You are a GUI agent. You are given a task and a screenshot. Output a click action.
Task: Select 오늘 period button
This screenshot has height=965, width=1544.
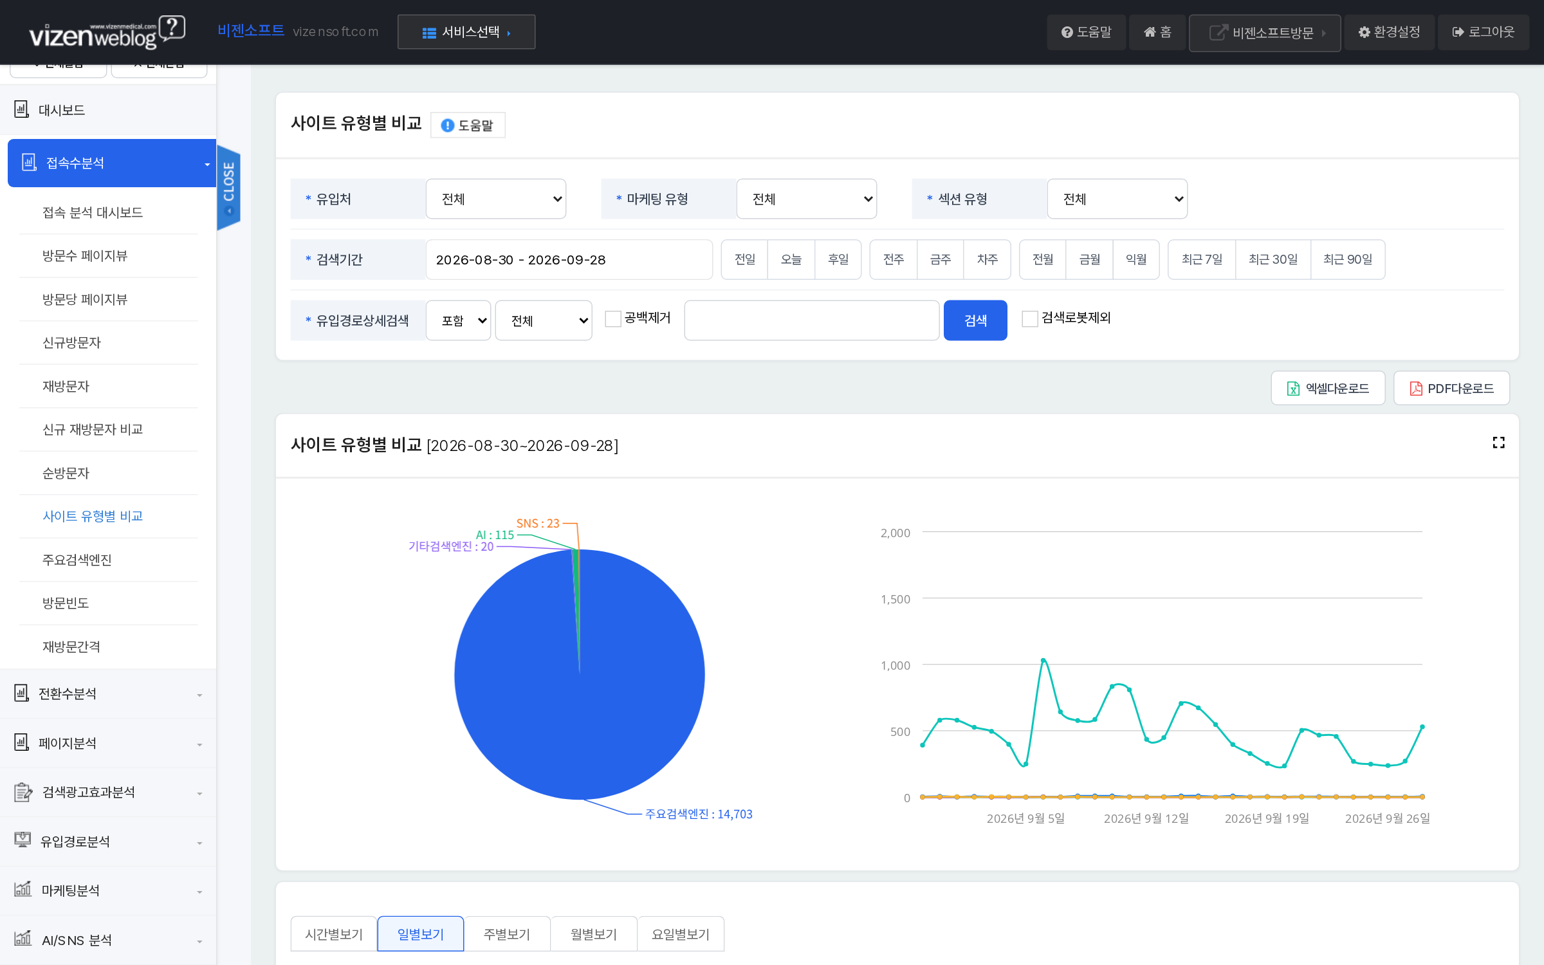click(x=791, y=259)
